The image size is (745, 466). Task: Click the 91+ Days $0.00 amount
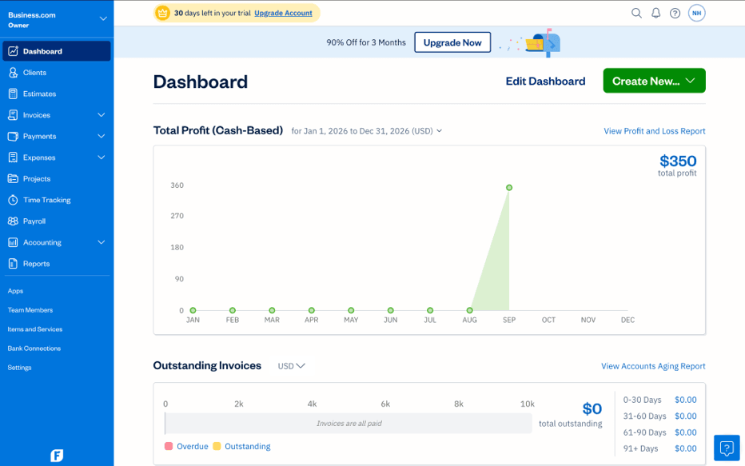(x=686, y=448)
